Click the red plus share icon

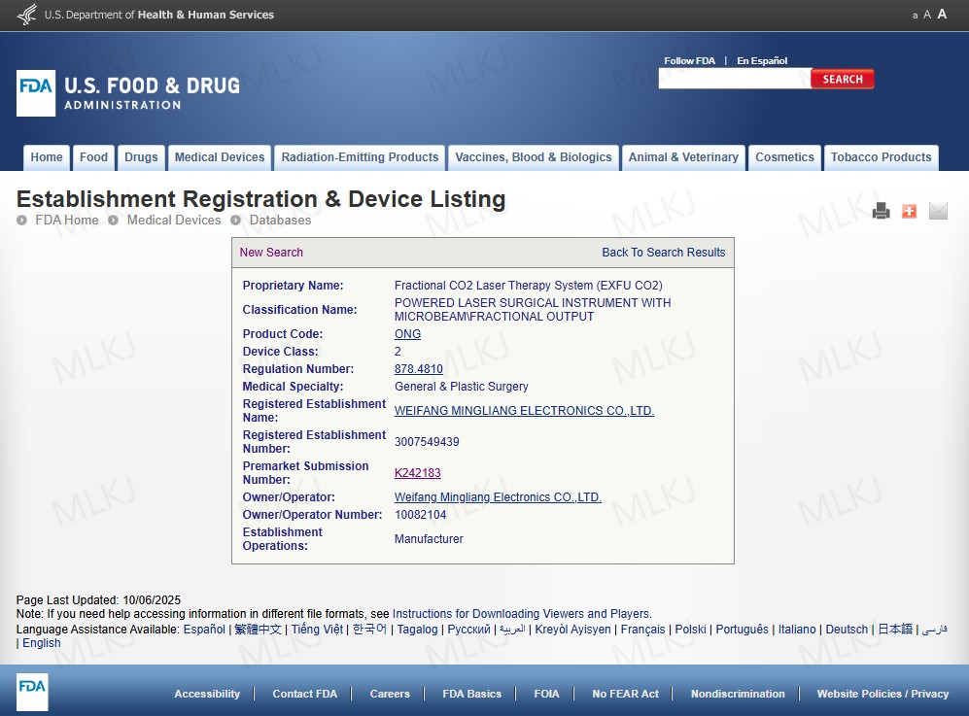coord(909,211)
